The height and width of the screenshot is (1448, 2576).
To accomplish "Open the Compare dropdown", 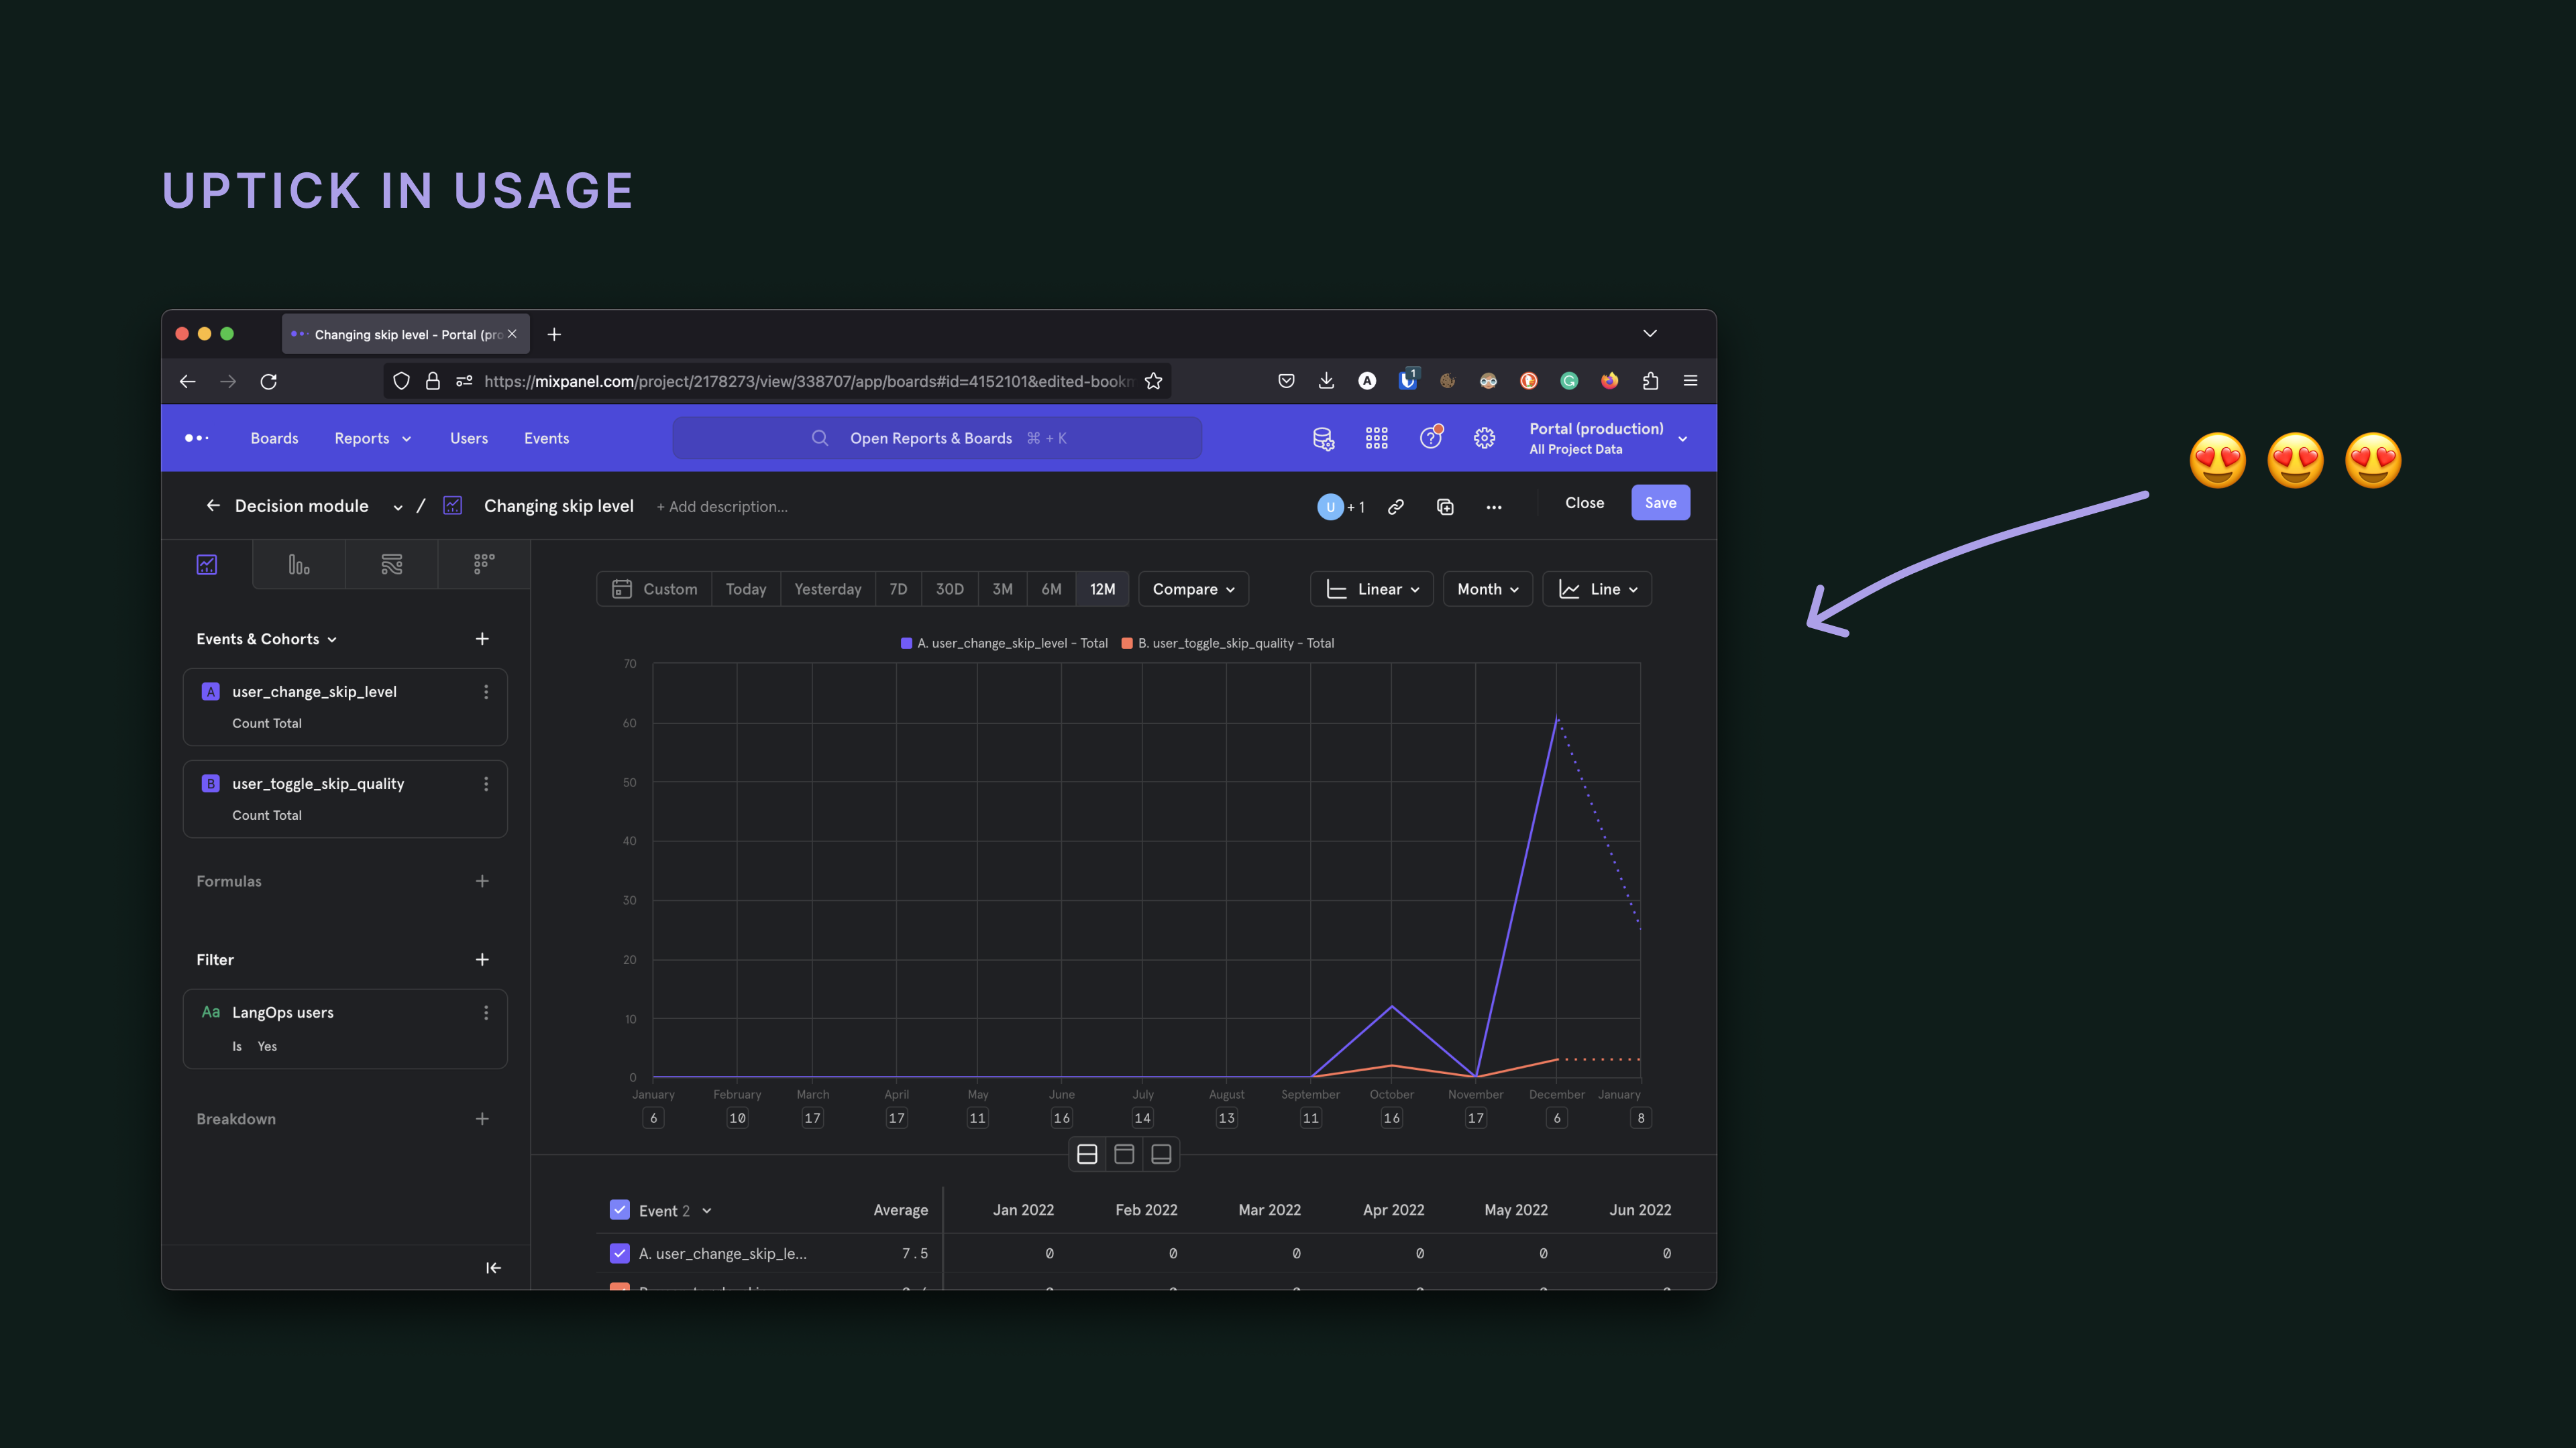I will [x=1194, y=590].
